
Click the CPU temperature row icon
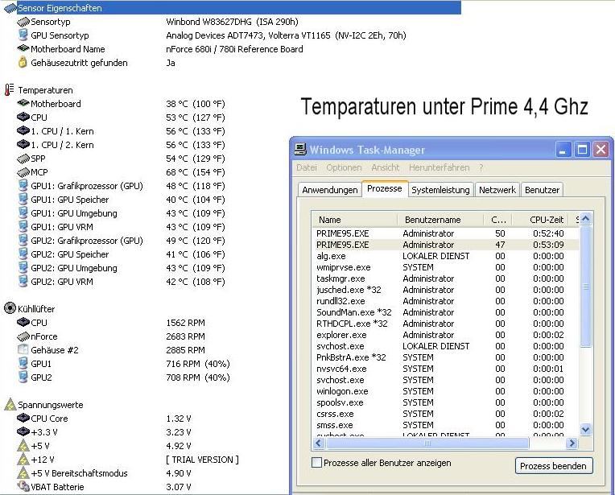(23, 117)
